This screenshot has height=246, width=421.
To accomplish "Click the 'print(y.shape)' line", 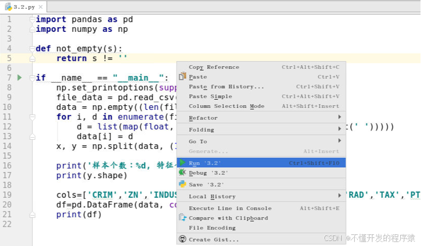I will (x=92, y=175).
